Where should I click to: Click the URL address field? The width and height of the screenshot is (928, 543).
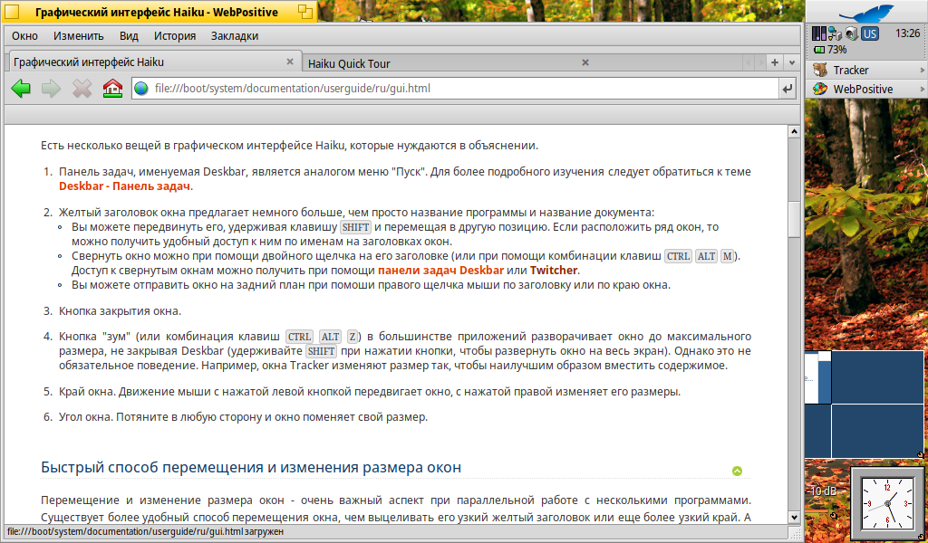tap(453, 89)
